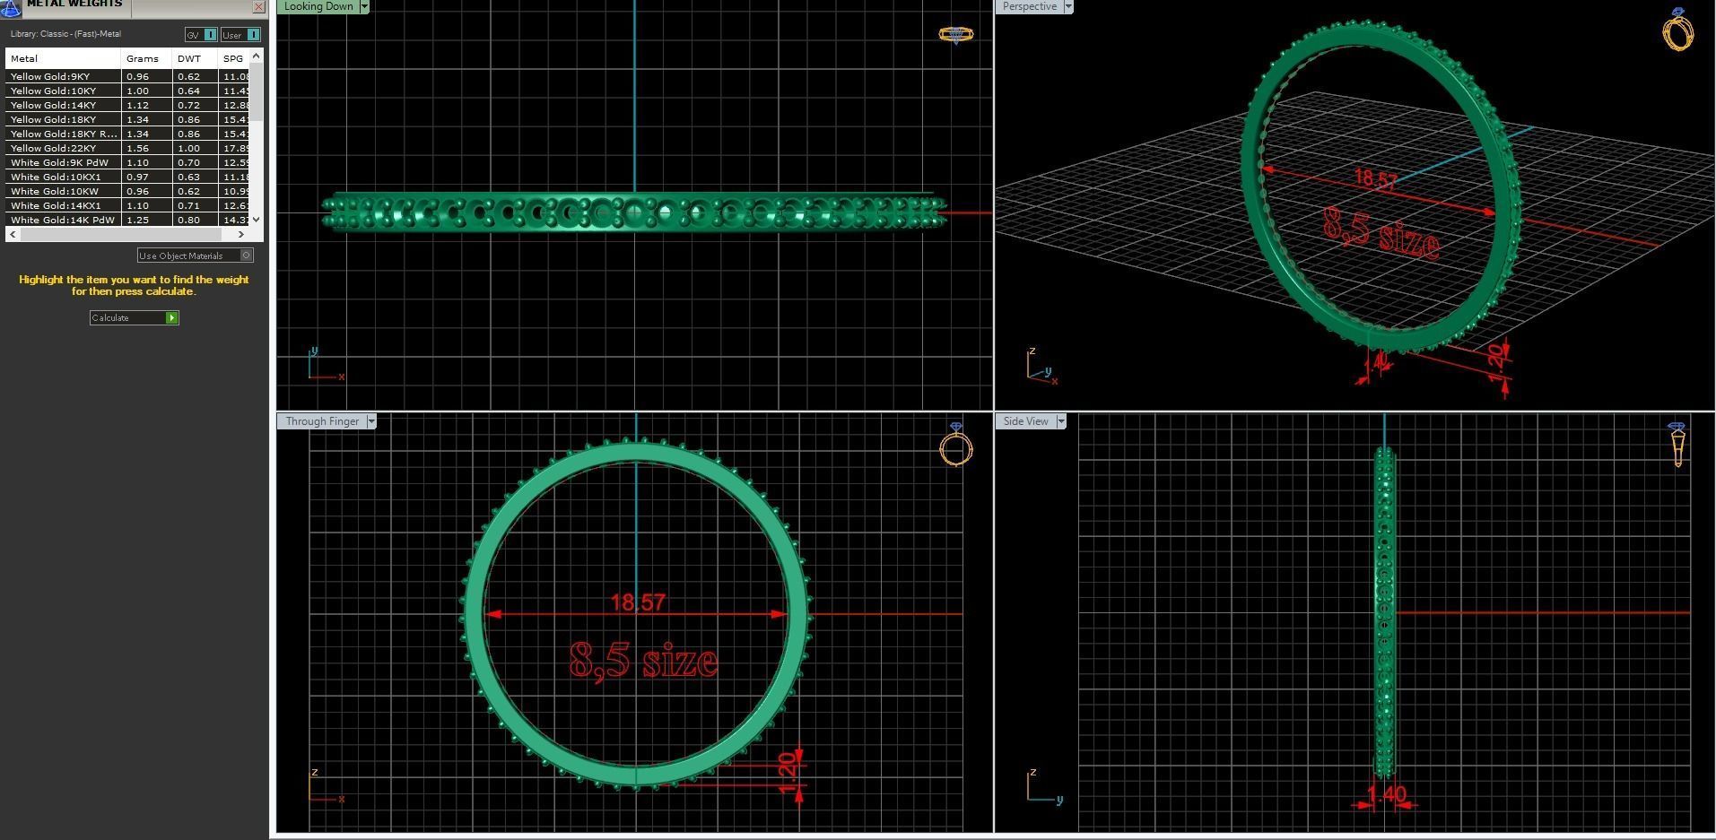Toggle the GV library switch
This screenshot has height=840, width=1716.
click(x=201, y=35)
